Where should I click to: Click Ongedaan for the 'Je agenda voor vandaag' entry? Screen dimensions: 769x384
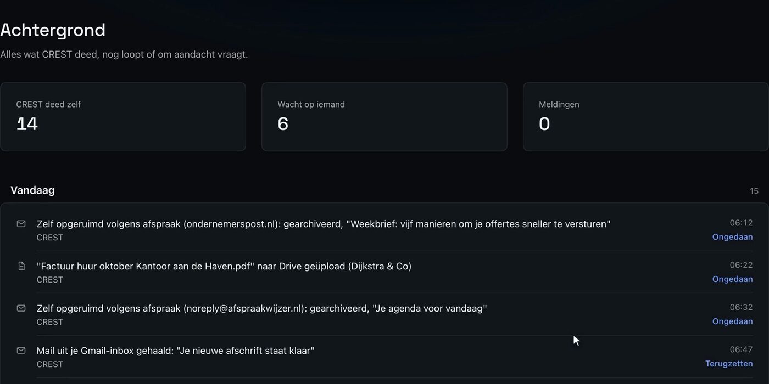point(732,321)
